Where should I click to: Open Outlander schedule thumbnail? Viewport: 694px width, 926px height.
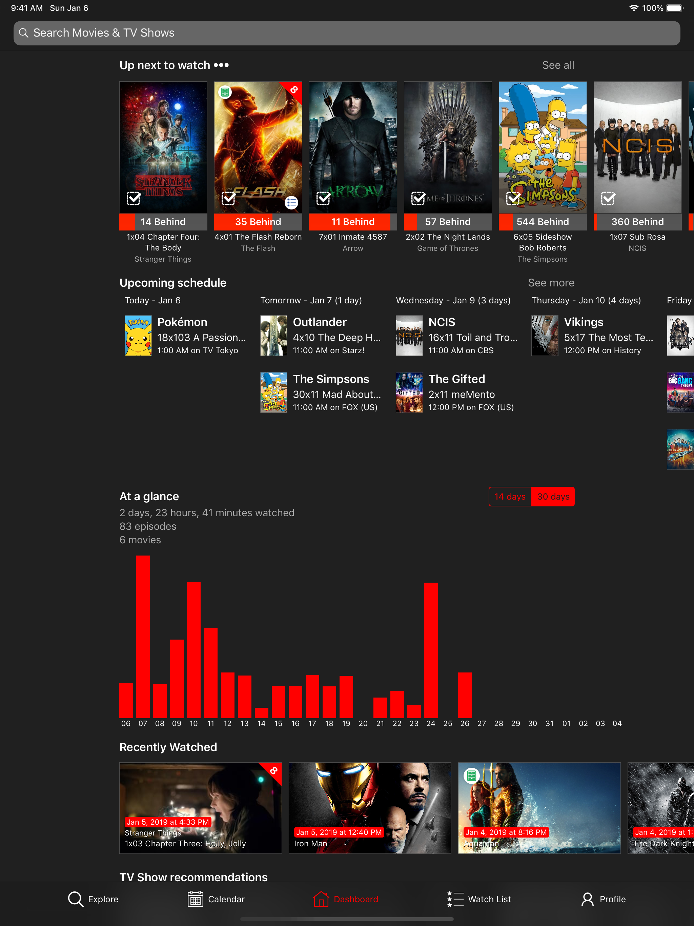tap(274, 336)
